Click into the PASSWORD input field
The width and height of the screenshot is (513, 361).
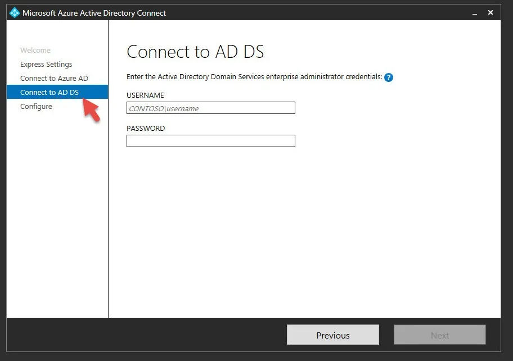click(x=210, y=141)
